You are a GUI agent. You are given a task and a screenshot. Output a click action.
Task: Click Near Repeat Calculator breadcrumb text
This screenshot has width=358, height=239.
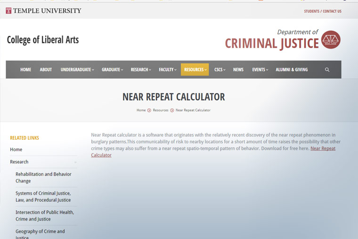pos(193,110)
